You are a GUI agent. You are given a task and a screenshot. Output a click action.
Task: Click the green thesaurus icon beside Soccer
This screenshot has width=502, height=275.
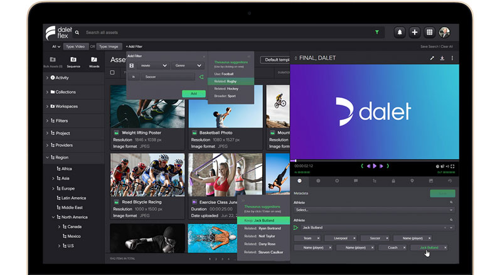click(x=201, y=77)
